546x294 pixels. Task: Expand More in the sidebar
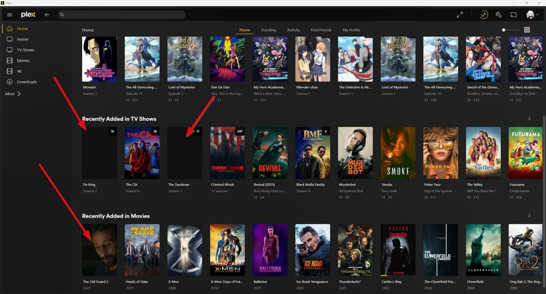coord(13,93)
